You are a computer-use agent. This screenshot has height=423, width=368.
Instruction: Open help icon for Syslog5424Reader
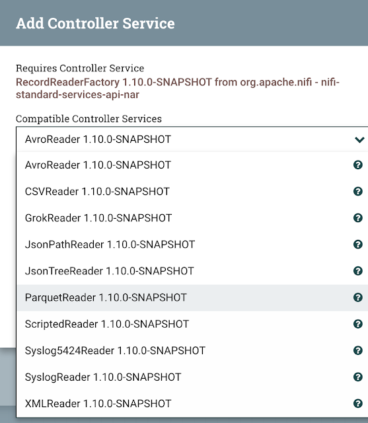click(x=357, y=350)
